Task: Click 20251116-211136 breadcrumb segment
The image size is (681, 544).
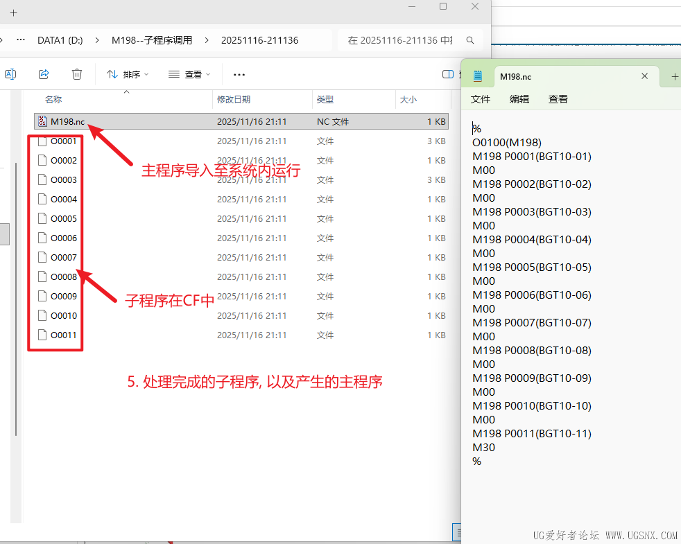Action: point(260,40)
